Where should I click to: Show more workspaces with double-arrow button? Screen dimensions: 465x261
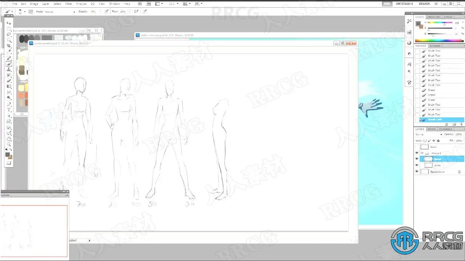(x=436, y=4)
